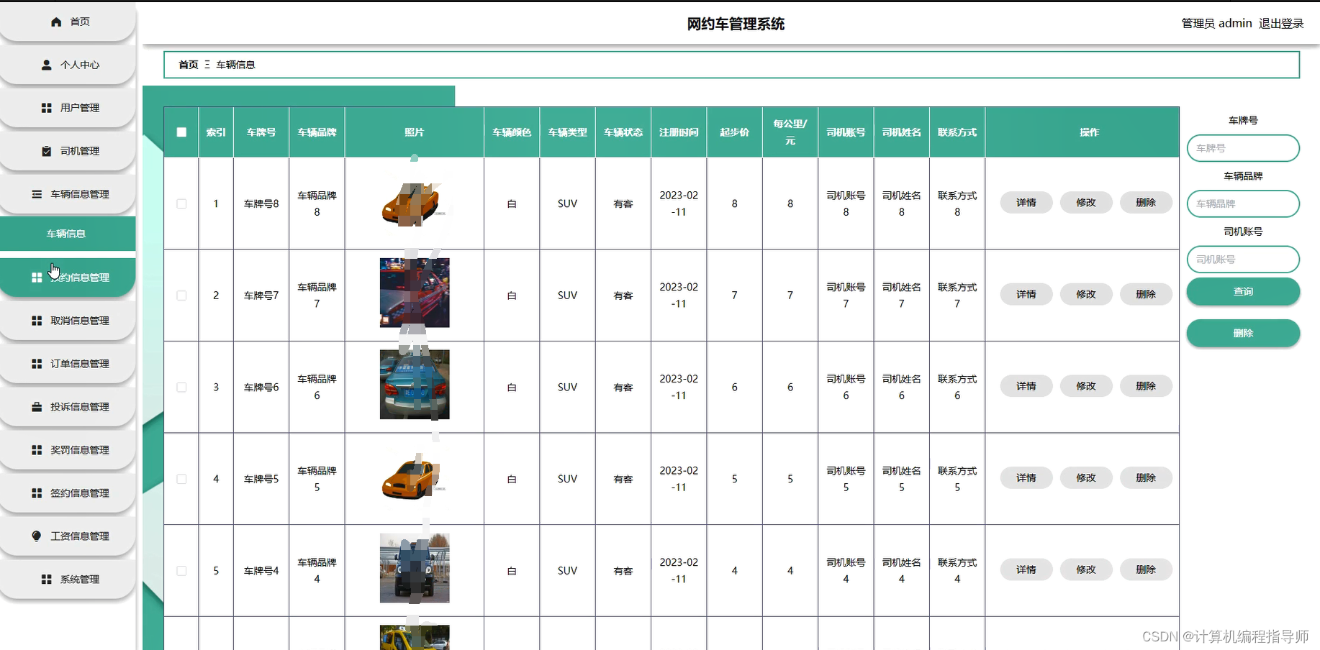Click the grid icon beside 订单信息管理
Image resolution: width=1320 pixels, height=650 pixels.
click(37, 364)
